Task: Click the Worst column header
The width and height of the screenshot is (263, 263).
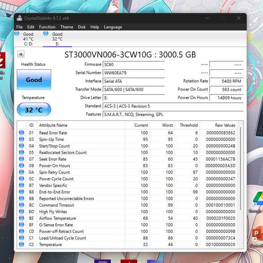Action: pyautogui.click(x=163, y=125)
